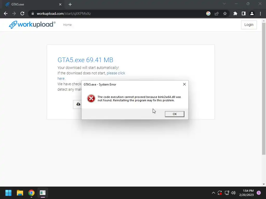The image size is (266, 199).
Task: Click the scrollbar up arrow
Action: 264,21
